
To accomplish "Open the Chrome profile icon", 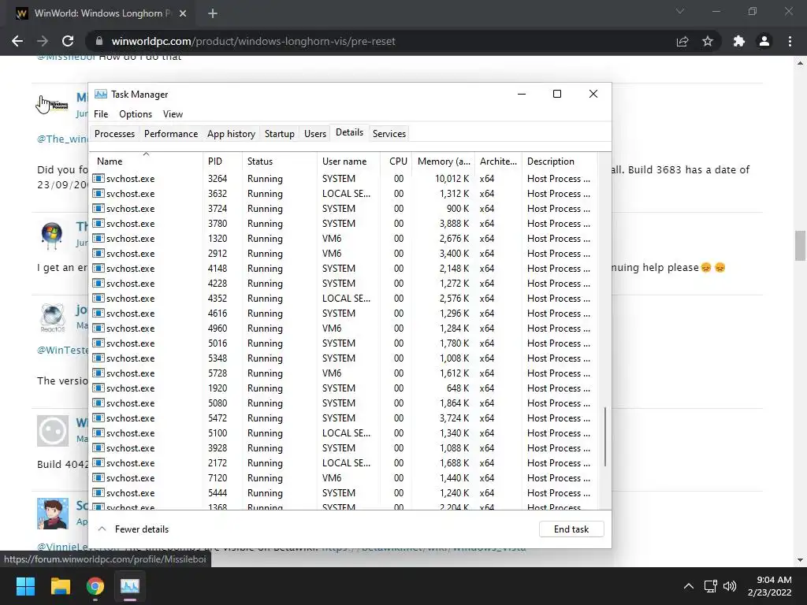I will click(764, 41).
